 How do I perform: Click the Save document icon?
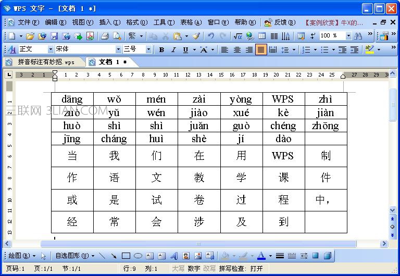point(54,36)
